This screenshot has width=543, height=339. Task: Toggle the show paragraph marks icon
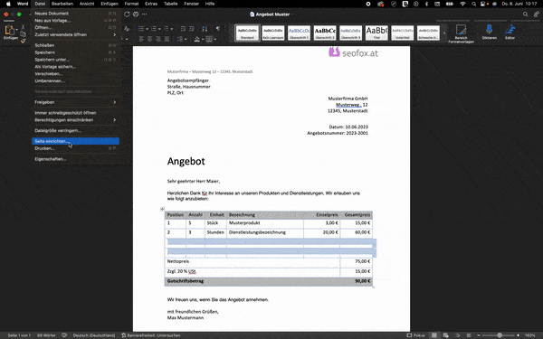click(x=218, y=29)
